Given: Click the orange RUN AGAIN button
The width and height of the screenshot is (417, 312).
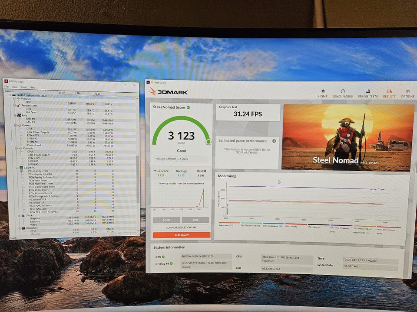Looking at the screenshot, I should pos(182,235).
